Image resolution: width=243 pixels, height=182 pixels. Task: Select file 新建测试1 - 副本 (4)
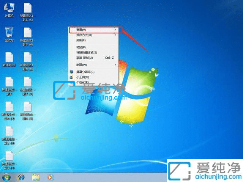click(9, 160)
